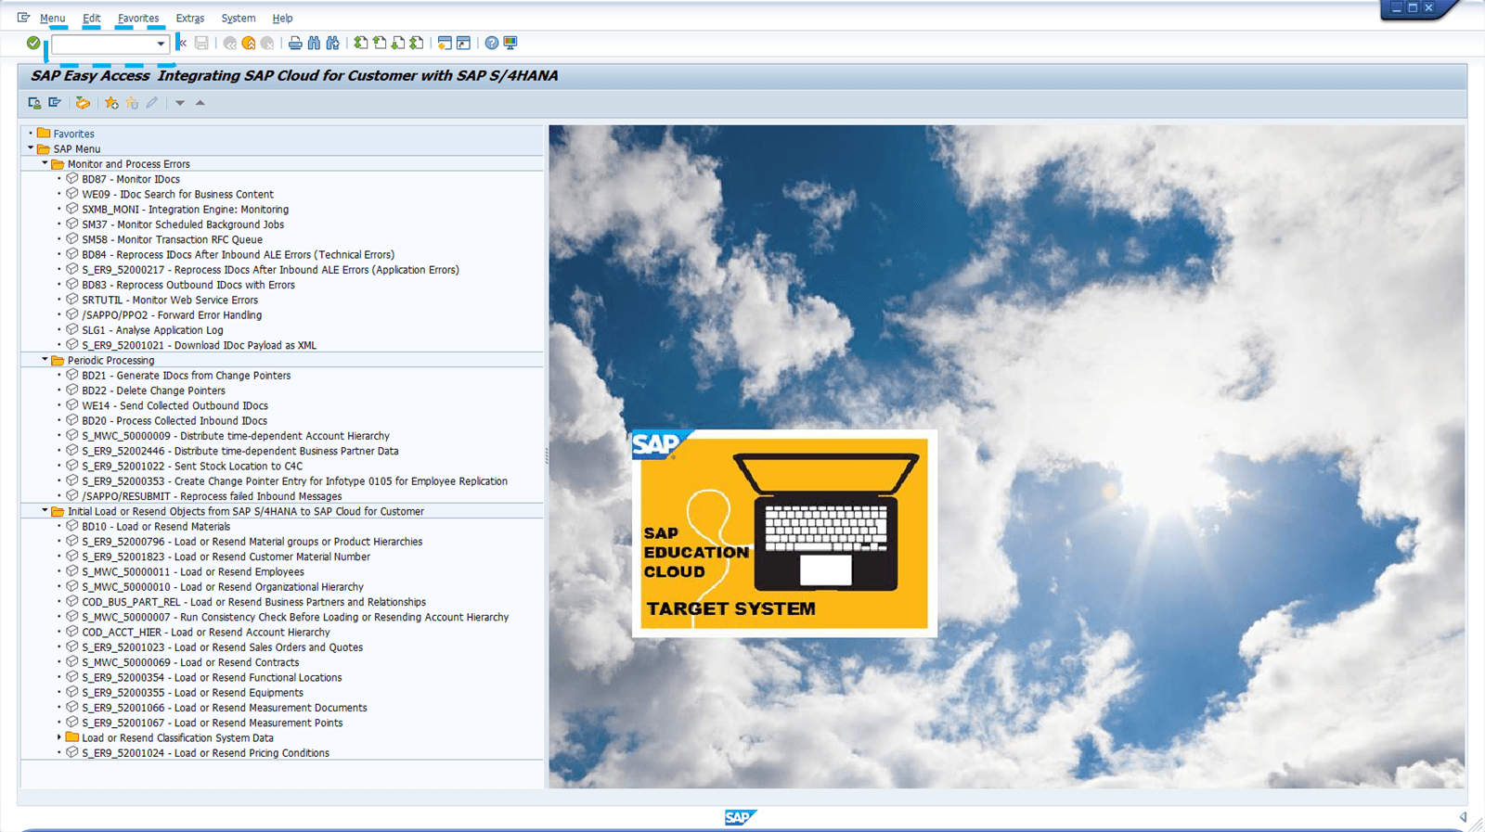Select S_ER9_52001024 - Load or Resend Pricing Conditions
Viewport: 1485px width, 832px height.
point(205,753)
